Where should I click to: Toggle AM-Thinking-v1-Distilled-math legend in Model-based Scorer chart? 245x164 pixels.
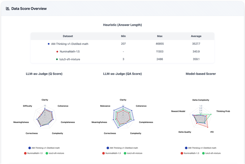click(x=201, y=148)
